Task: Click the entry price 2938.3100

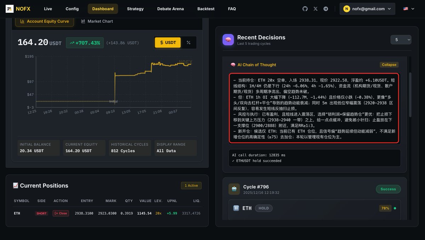Action: click(84, 213)
